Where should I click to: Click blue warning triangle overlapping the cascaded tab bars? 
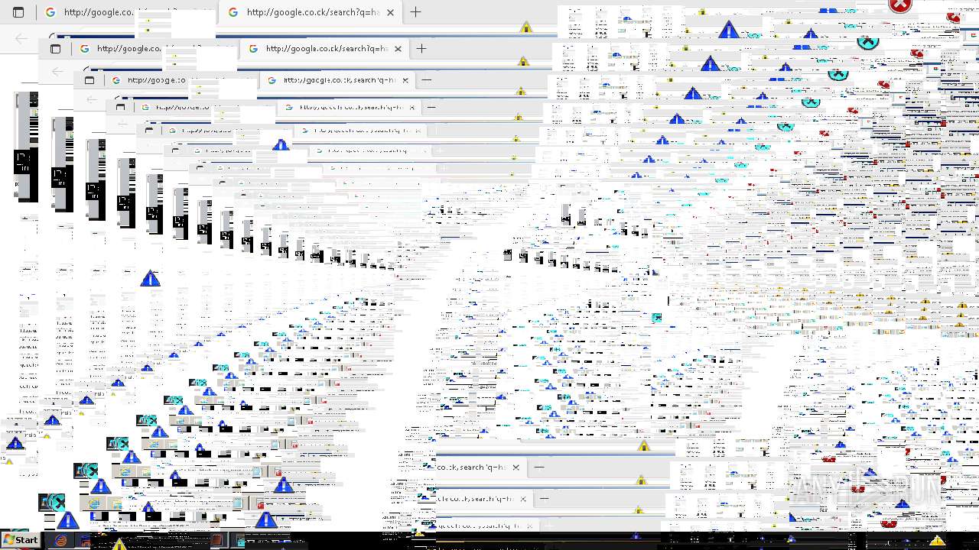[281, 144]
